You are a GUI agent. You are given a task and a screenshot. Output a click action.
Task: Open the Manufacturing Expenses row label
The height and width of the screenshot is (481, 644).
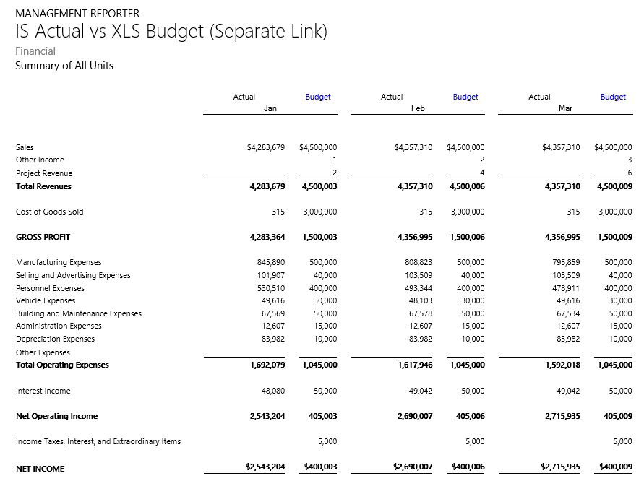(x=59, y=262)
